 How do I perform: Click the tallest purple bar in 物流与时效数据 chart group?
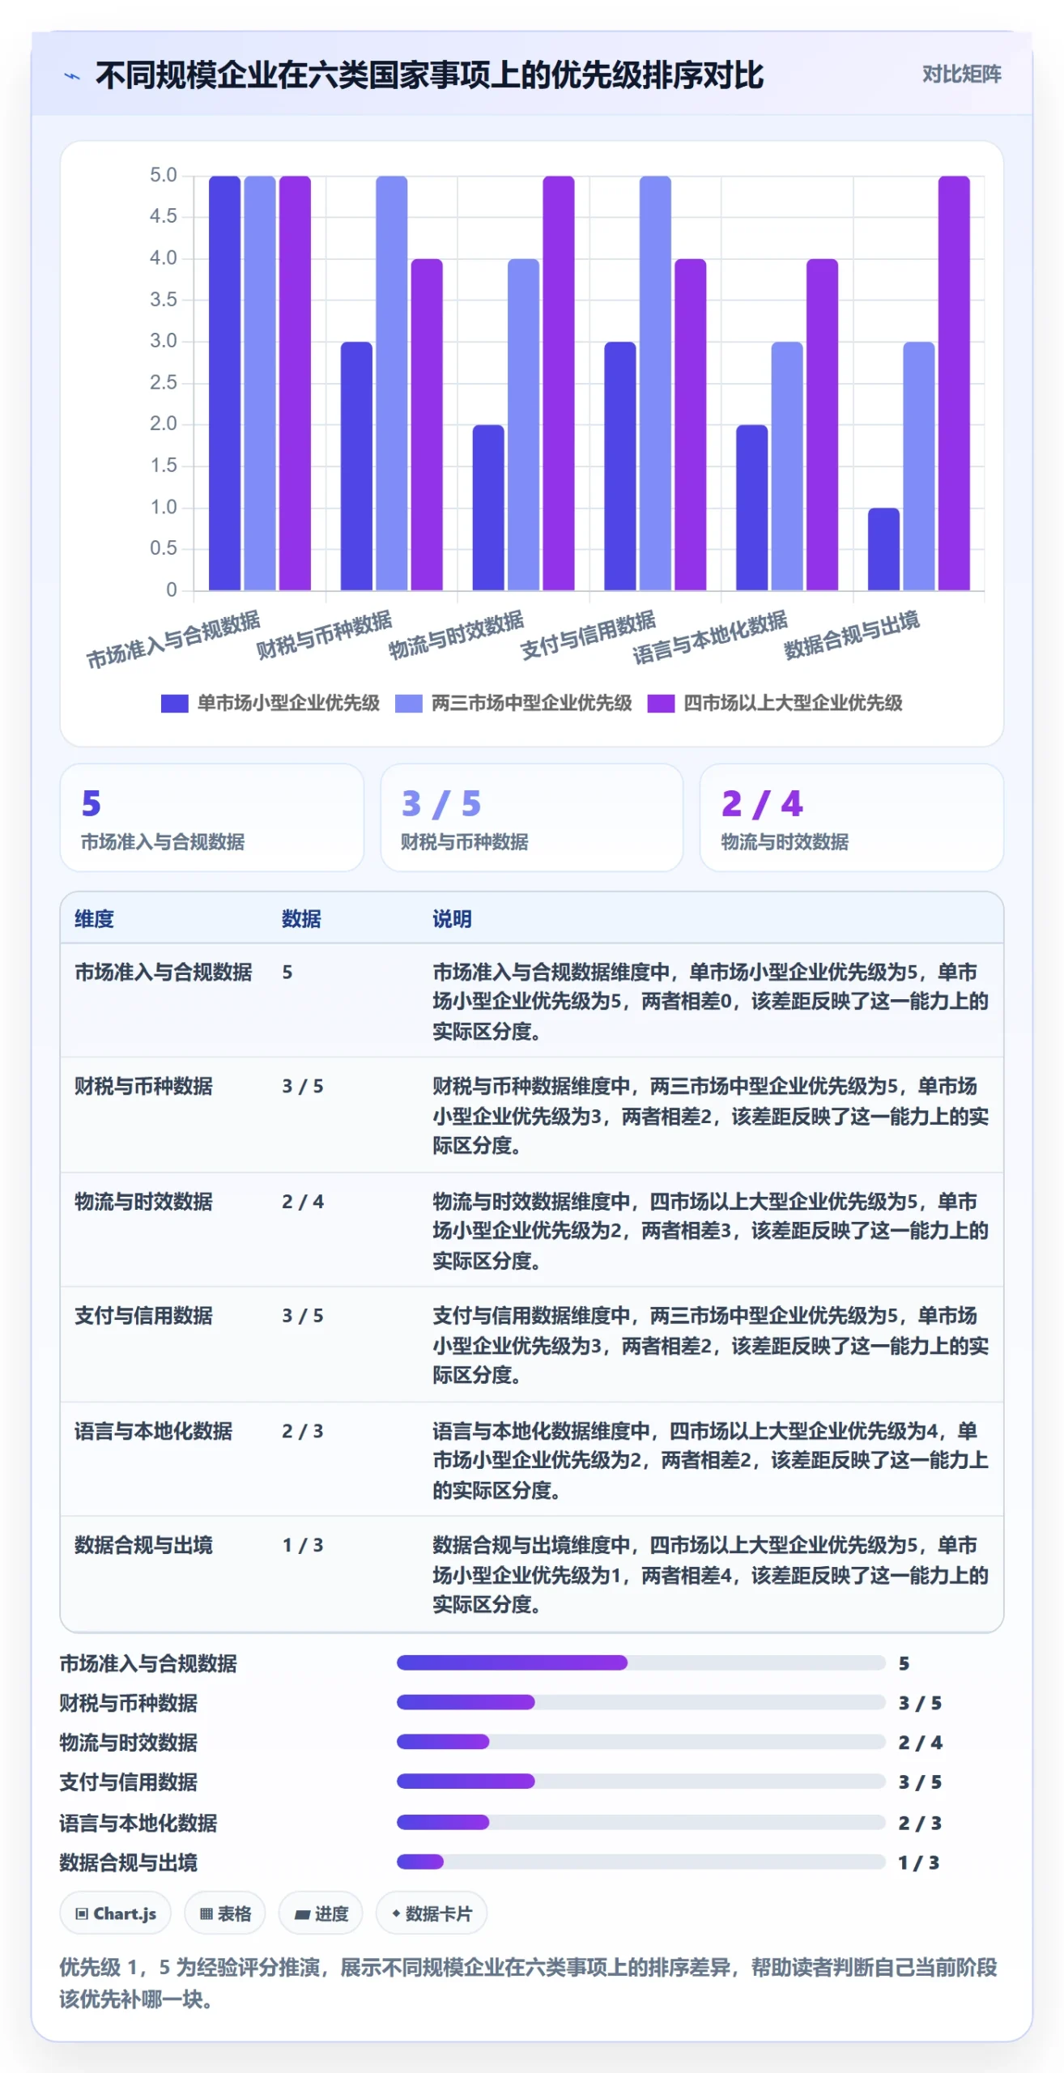pos(559,383)
